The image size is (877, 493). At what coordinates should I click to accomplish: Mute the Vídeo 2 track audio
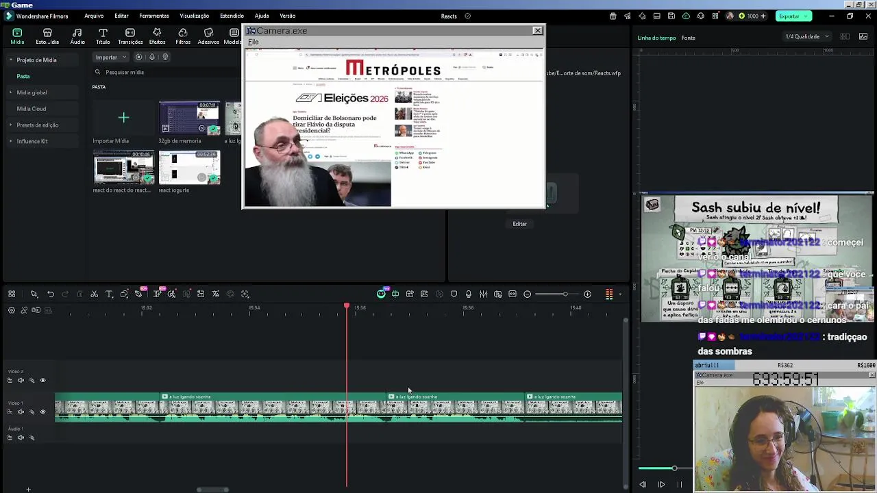click(21, 380)
